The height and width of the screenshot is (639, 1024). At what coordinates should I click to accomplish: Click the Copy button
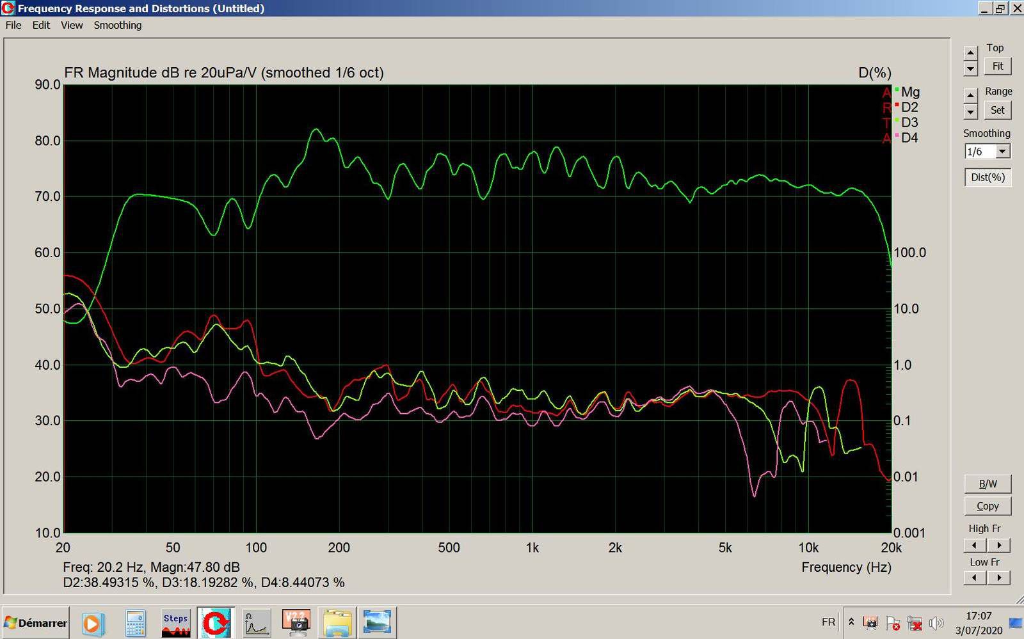point(988,506)
